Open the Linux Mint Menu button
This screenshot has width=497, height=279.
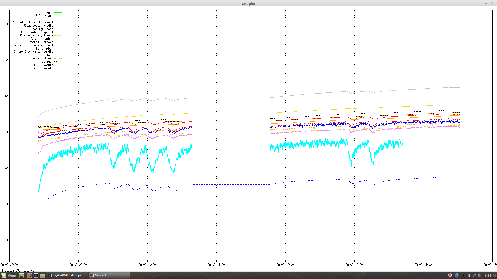(x=9, y=275)
